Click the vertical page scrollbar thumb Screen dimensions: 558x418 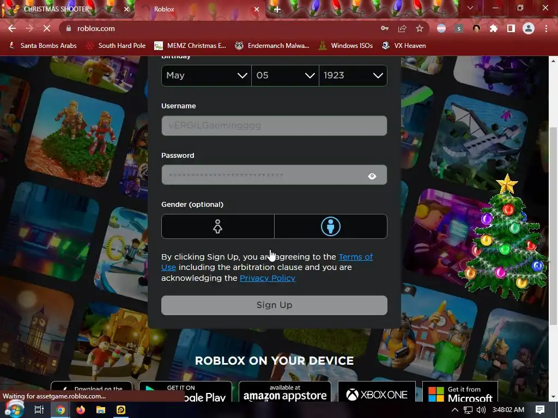pos(553,226)
